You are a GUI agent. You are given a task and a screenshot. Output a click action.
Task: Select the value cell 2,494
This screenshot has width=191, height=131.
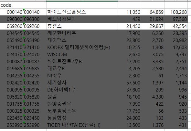(x=176, y=68)
